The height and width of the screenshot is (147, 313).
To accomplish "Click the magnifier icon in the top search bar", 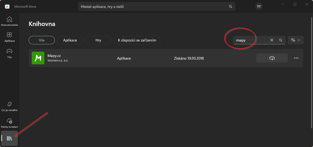I will click(x=230, y=7).
